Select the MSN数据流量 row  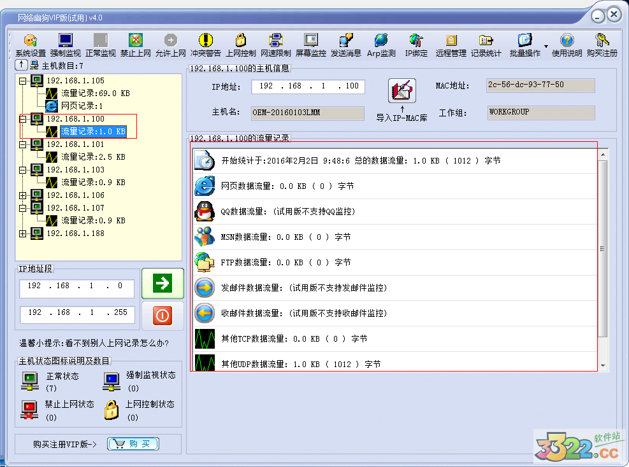pyautogui.click(x=395, y=237)
